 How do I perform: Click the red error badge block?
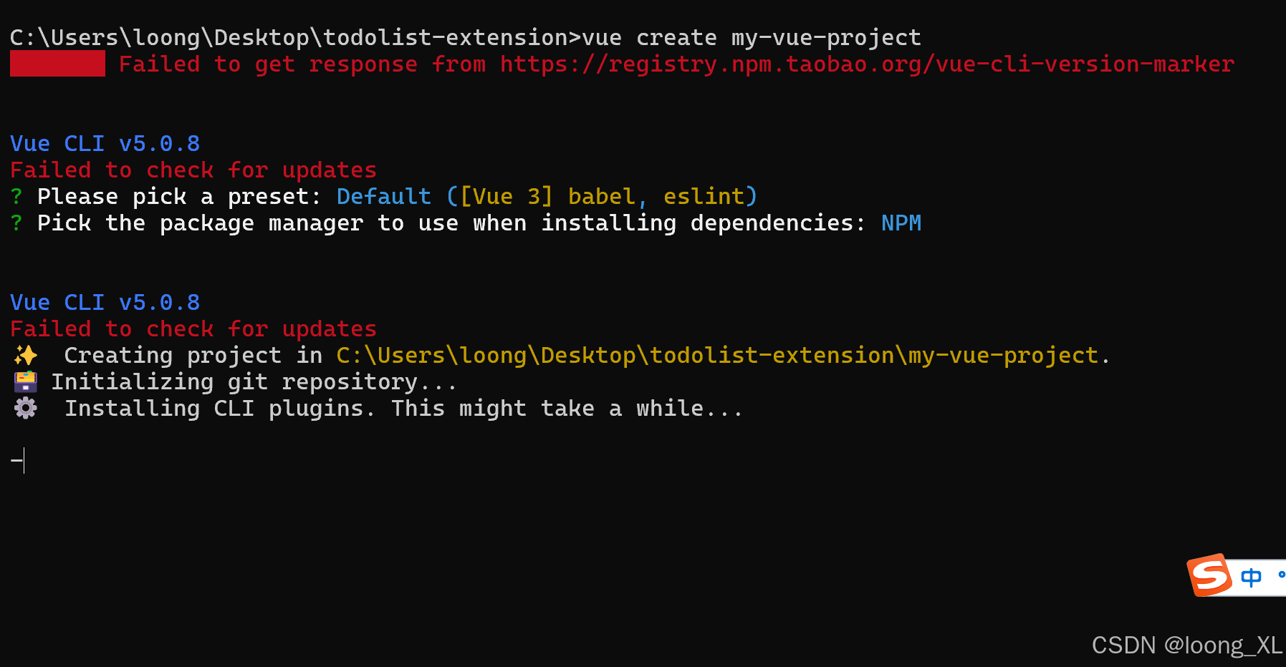(x=57, y=64)
